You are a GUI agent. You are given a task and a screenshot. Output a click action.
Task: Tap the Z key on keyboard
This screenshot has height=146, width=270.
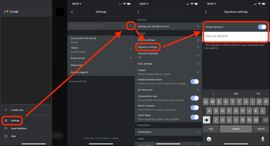pyautogui.click(x=216, y=120)
